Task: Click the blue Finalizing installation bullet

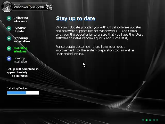Action: click(x=9, y=59)
